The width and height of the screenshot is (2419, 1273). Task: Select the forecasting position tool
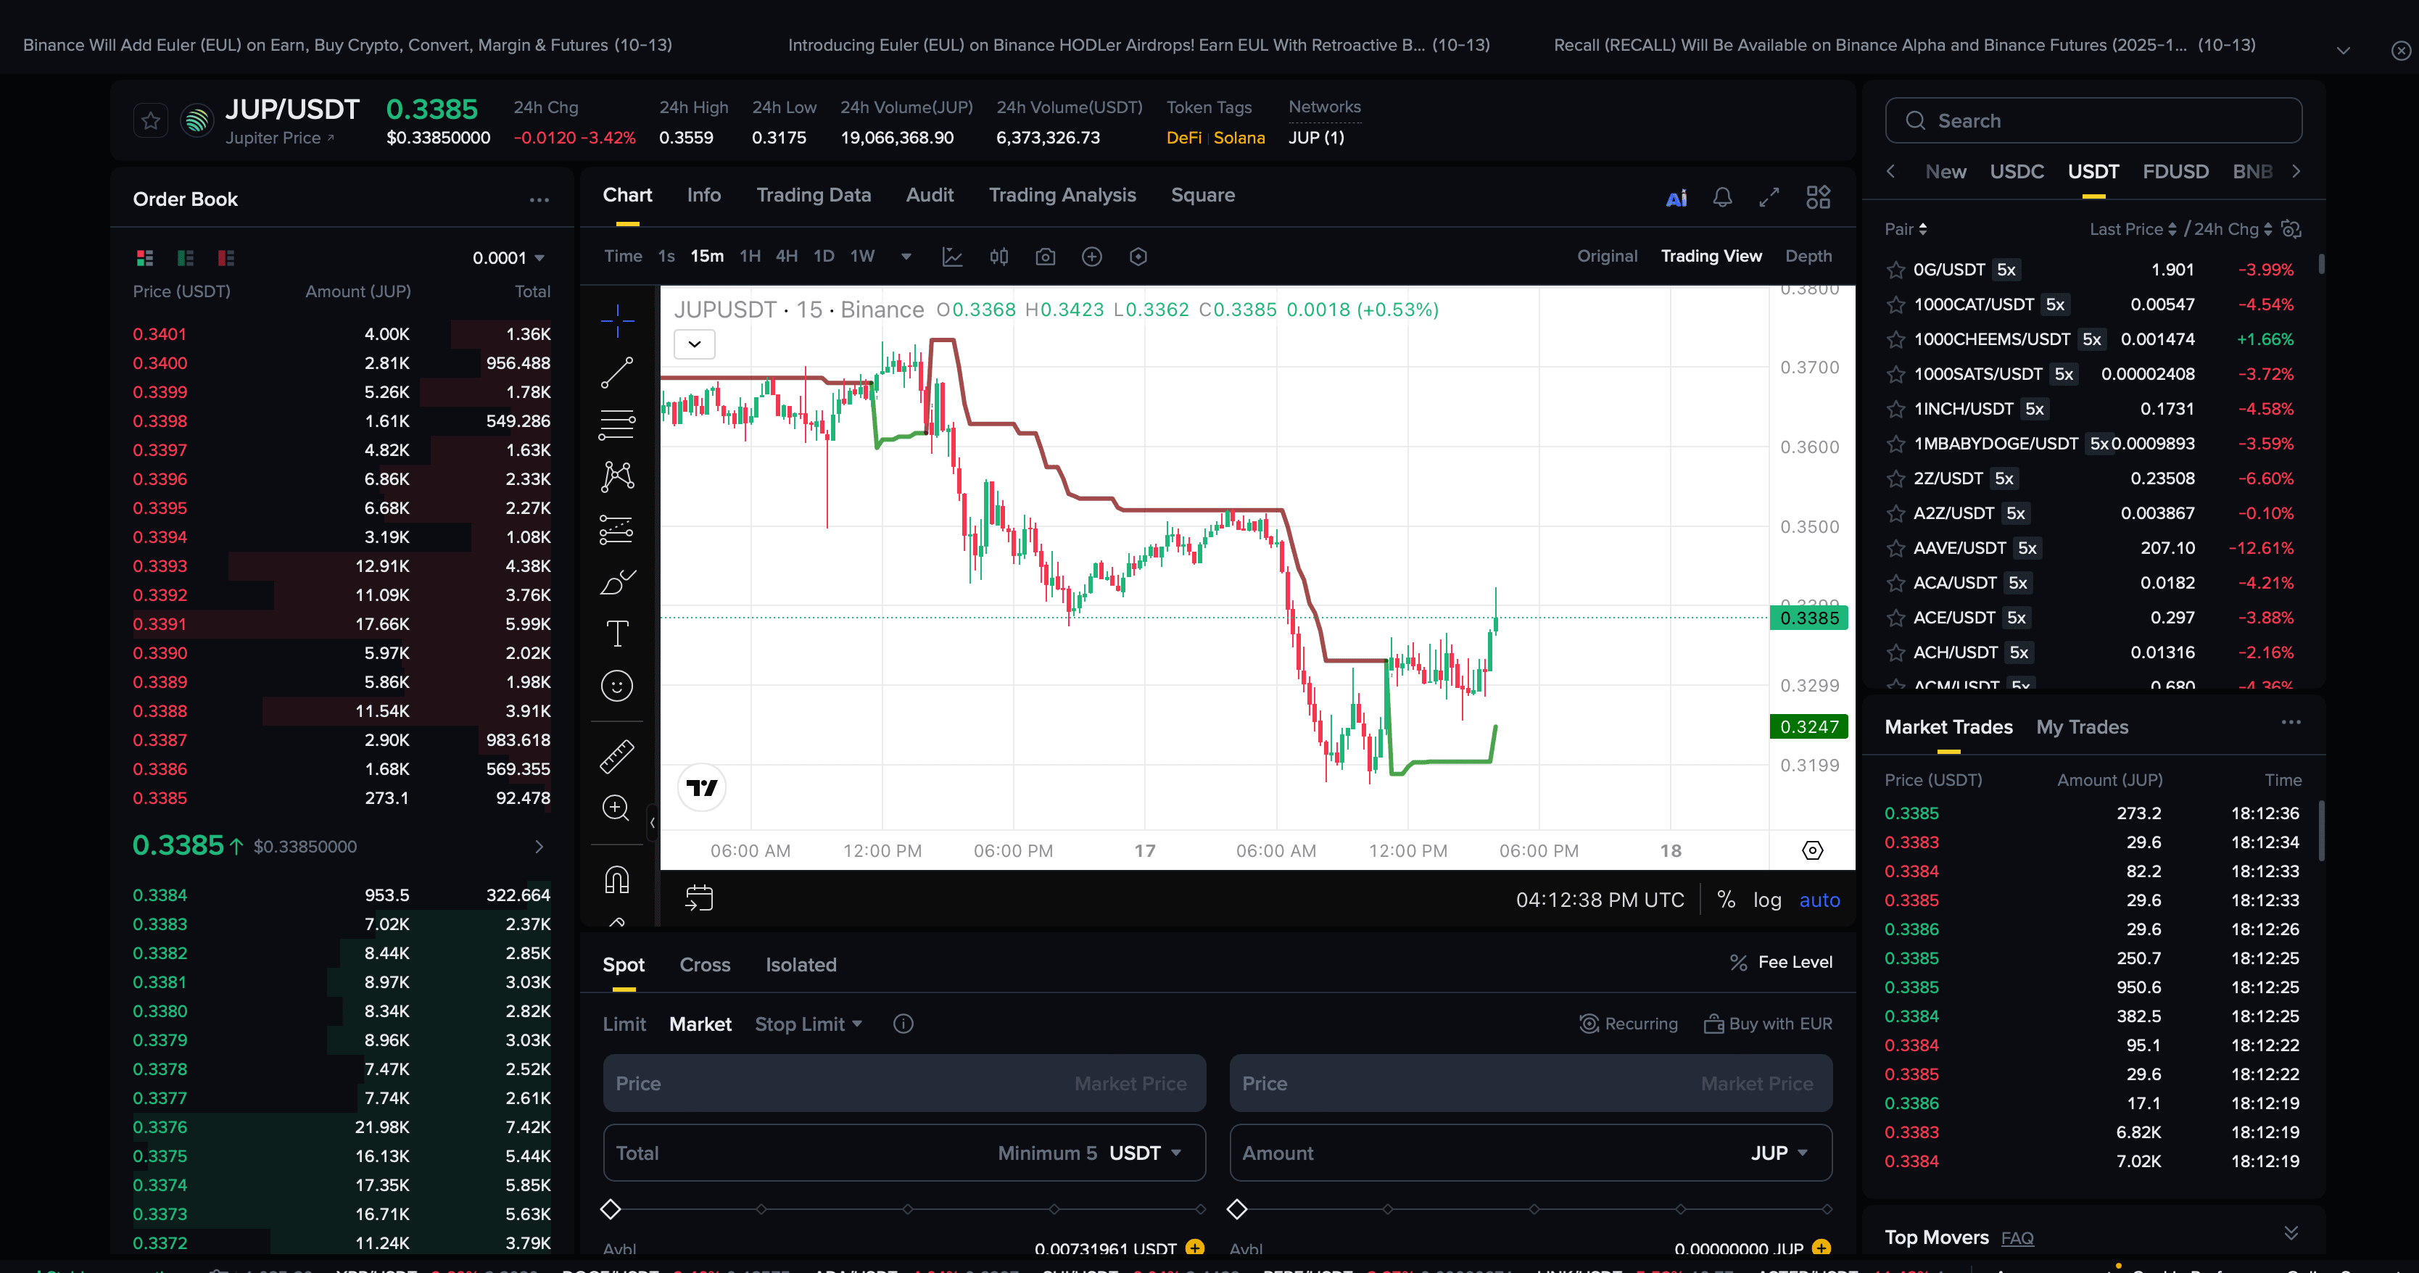pos(617,529)
